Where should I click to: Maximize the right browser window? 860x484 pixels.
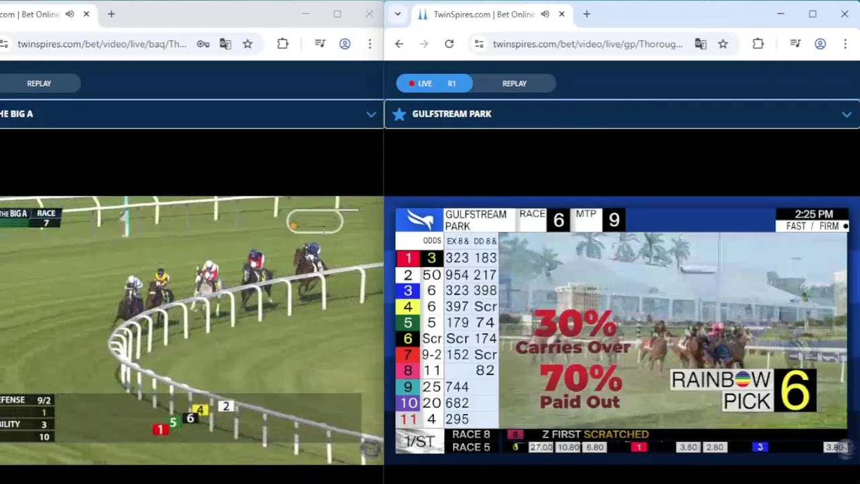[812, 14]
